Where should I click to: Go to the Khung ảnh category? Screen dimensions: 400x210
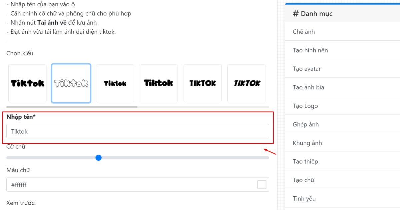(x=307, y=143)
